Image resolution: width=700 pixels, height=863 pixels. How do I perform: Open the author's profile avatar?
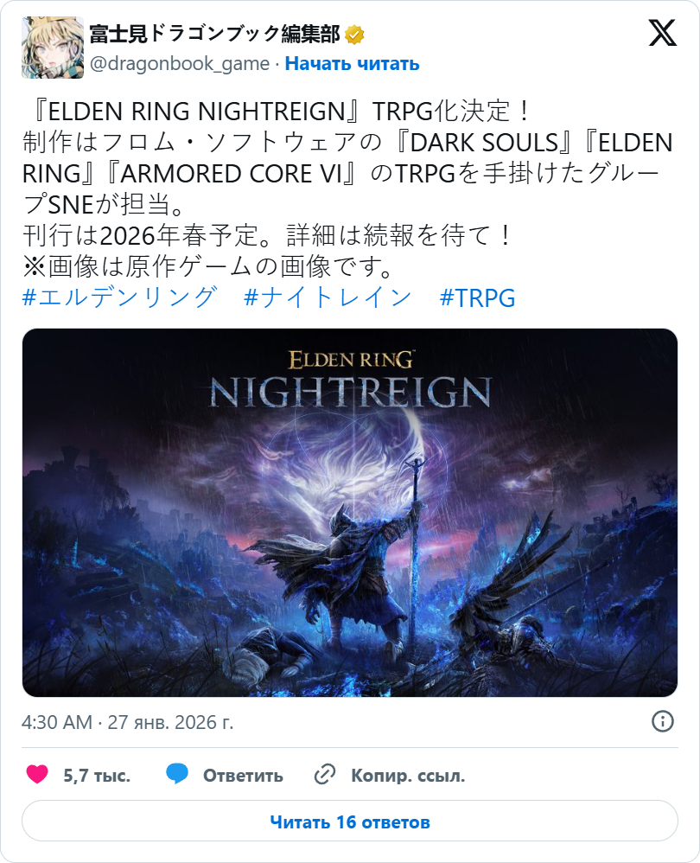53,48
